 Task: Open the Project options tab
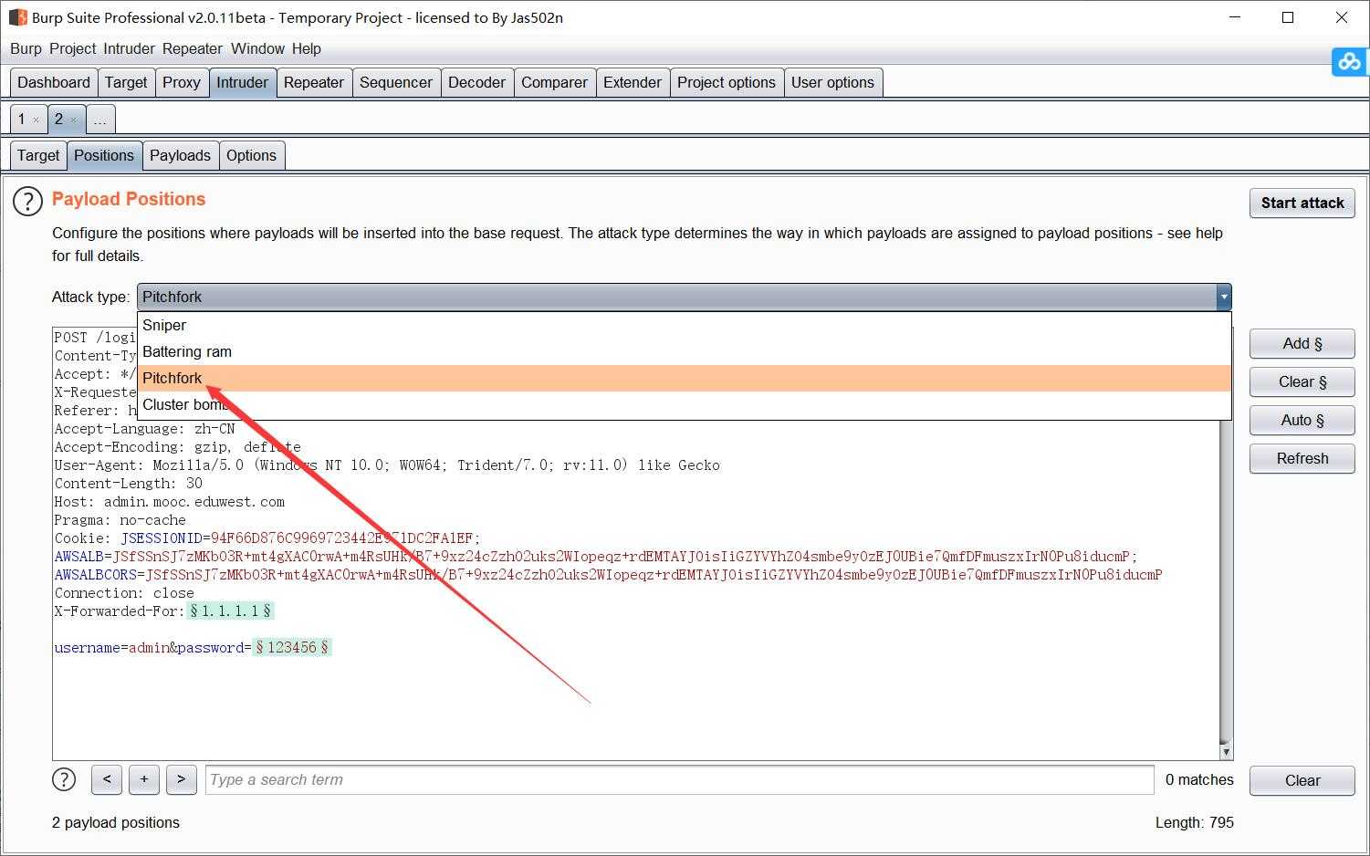[x=727, y=82]
